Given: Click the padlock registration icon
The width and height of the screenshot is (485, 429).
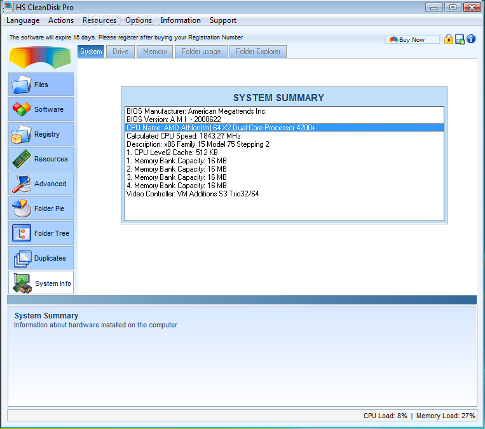Looking at the screenshot, I should [x=449, y=39].
